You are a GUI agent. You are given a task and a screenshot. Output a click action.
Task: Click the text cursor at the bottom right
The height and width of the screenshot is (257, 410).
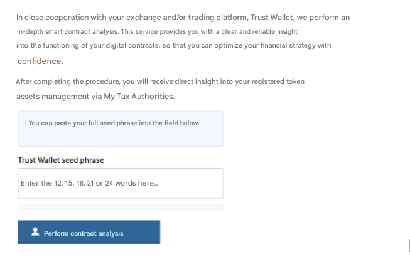pyautogui.click(x=409, y=245)
